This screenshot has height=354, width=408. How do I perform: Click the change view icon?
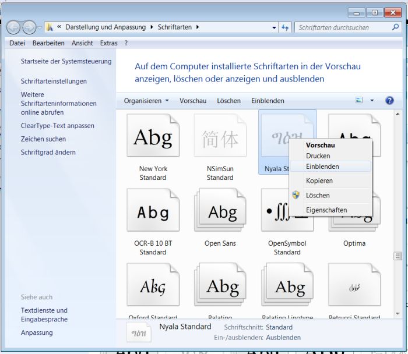(x=359, y=100)
